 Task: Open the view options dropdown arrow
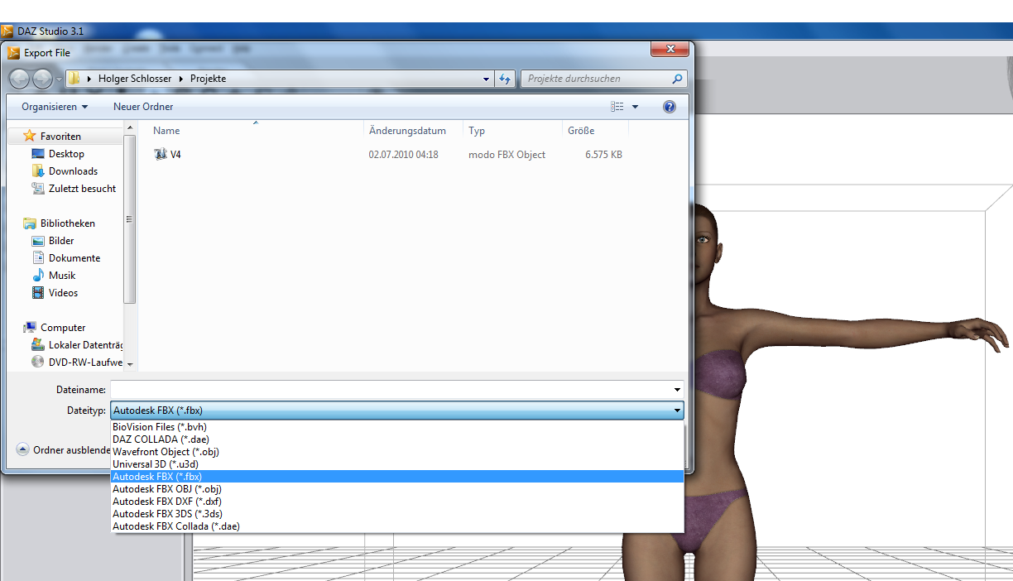point(636,107)
